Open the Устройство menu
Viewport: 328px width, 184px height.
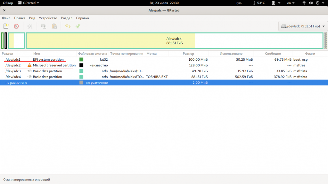[x=48, y=18]
